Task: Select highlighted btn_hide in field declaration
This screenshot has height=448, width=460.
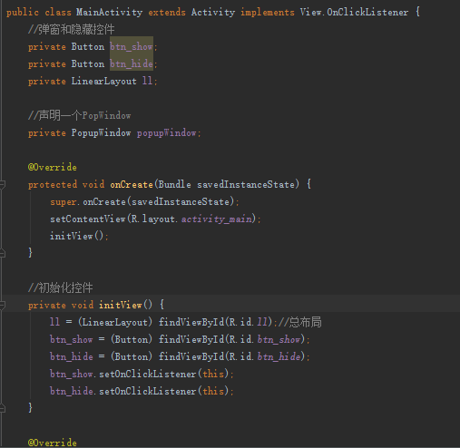Action: point(132,64)
